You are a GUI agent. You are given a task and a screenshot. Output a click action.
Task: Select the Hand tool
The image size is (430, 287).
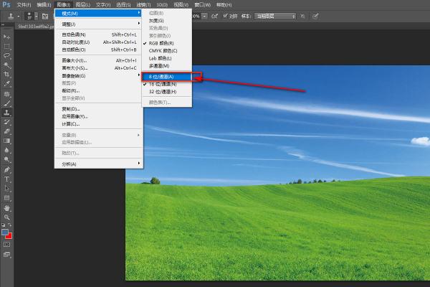(6, 208)
